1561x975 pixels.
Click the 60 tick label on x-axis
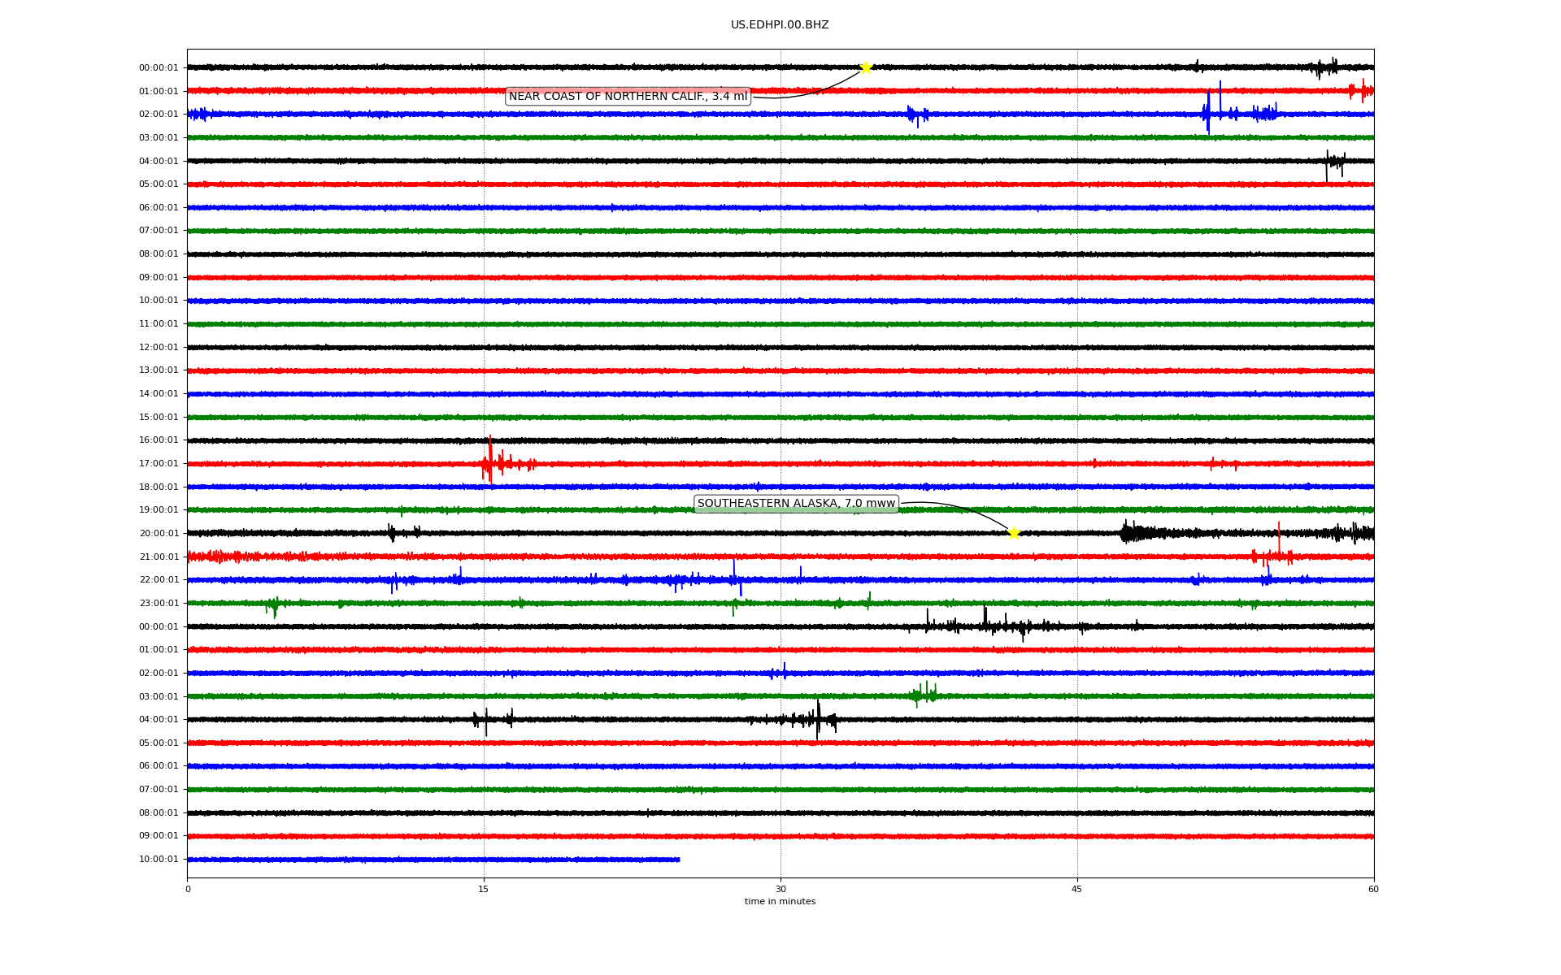(x=1373, y=889)
